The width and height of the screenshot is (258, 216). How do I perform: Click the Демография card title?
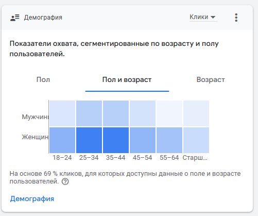click(x=43, y=18)
